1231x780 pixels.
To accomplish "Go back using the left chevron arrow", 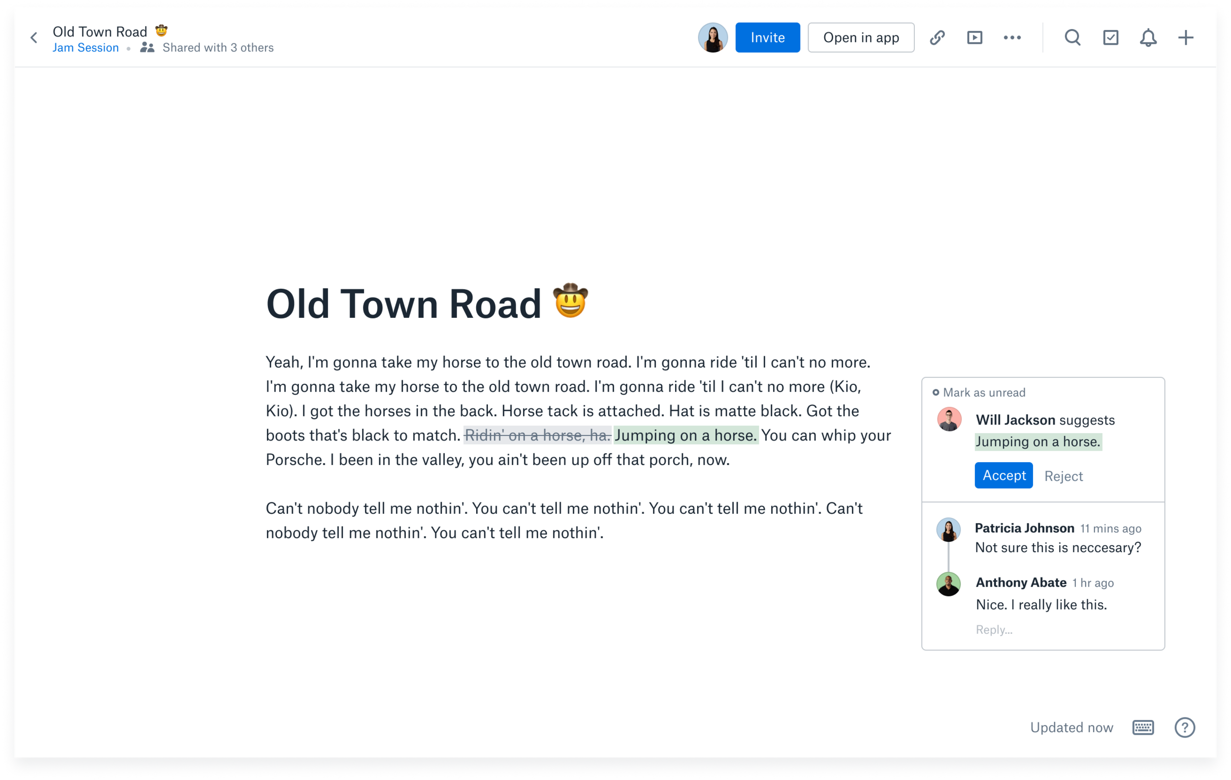I will pyautogui.click(x=34, y=38).
